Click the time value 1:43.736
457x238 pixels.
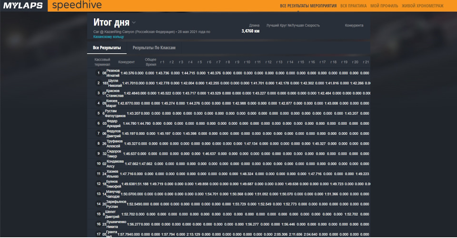tap(162, 73)
